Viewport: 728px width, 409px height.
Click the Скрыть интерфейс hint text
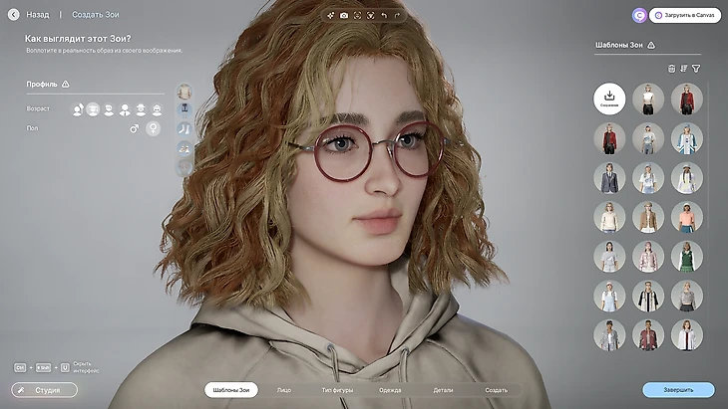click(86, 367)
